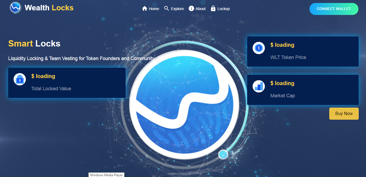This screenshot has width=366, height=177.
Task: Click the glowing orb on the circular ring
Action: [223, 154]
